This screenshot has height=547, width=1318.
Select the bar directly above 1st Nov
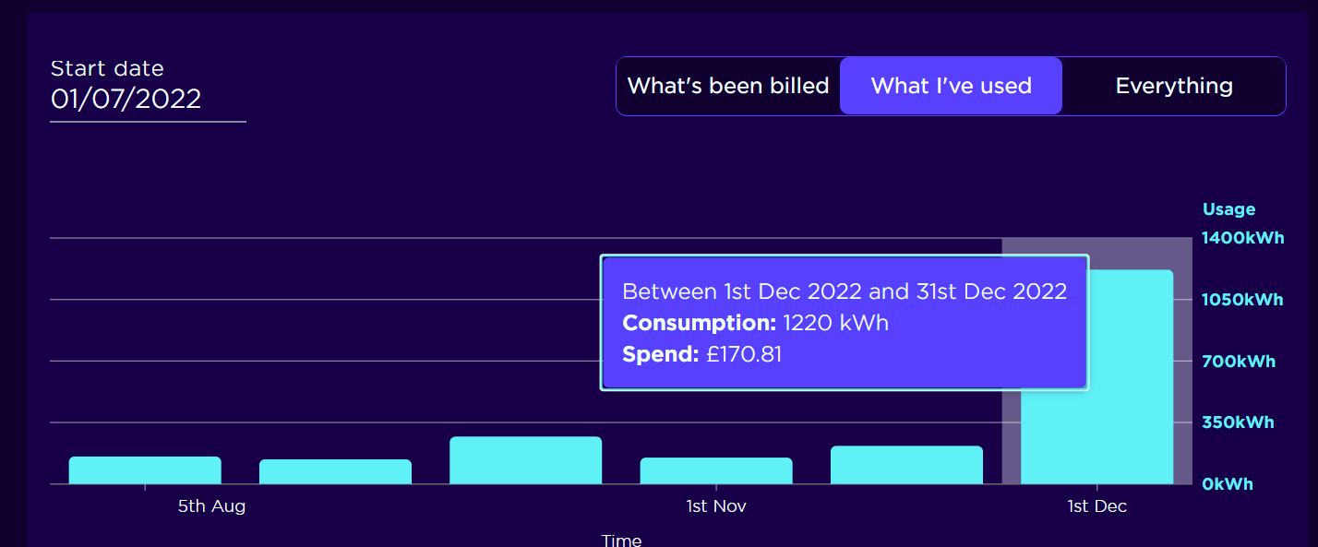point(716,470)
